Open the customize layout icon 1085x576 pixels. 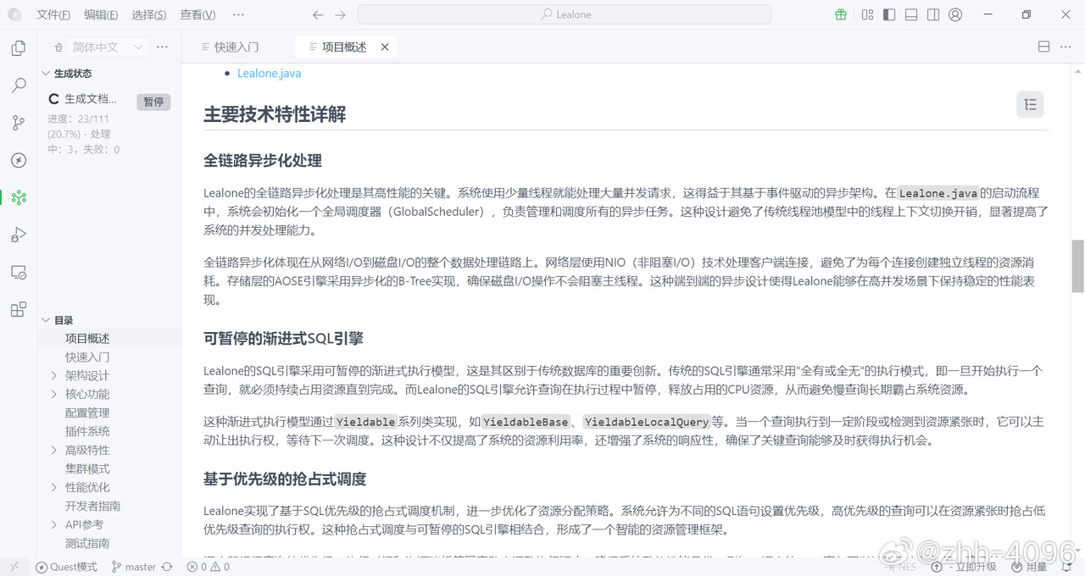(x=867, y=14)
